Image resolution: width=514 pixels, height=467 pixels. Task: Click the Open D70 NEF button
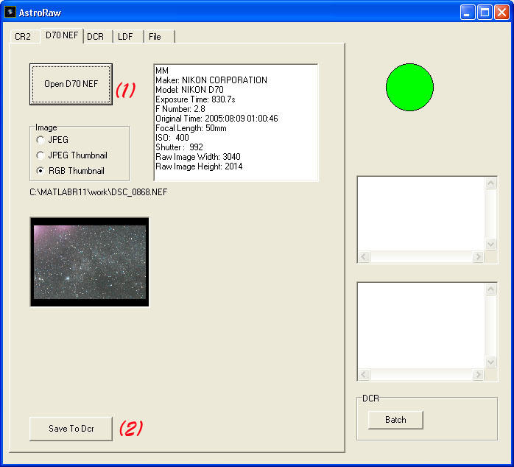click(x=71, y=84)
